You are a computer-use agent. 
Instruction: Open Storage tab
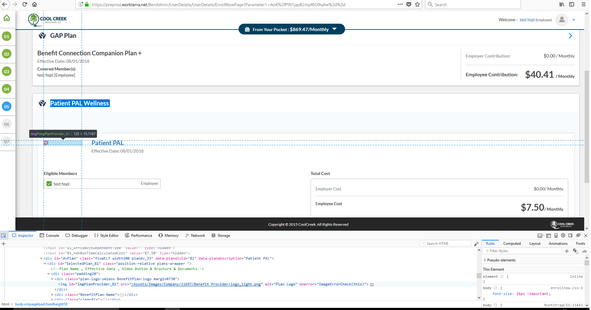coord(221,236)
